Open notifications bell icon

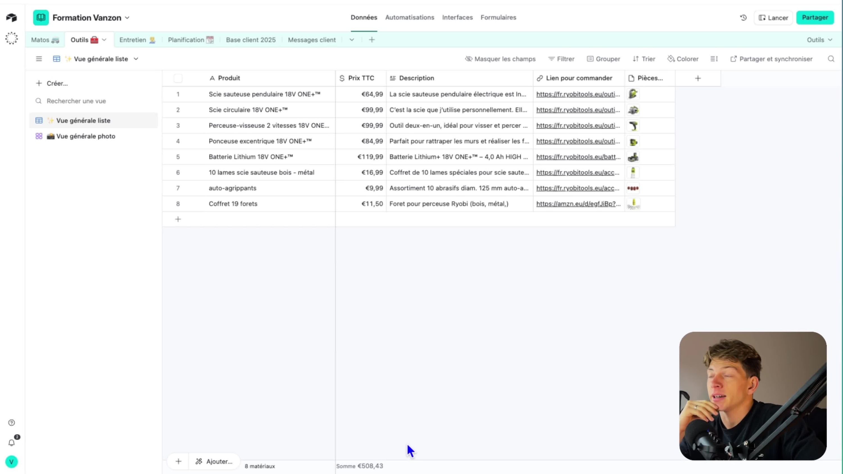(12, 443)
